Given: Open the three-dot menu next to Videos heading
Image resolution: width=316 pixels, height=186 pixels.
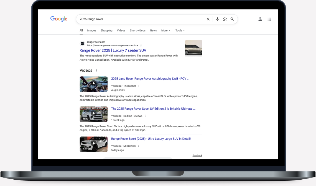Looking at the screenshot, I should tap(96, 70).
